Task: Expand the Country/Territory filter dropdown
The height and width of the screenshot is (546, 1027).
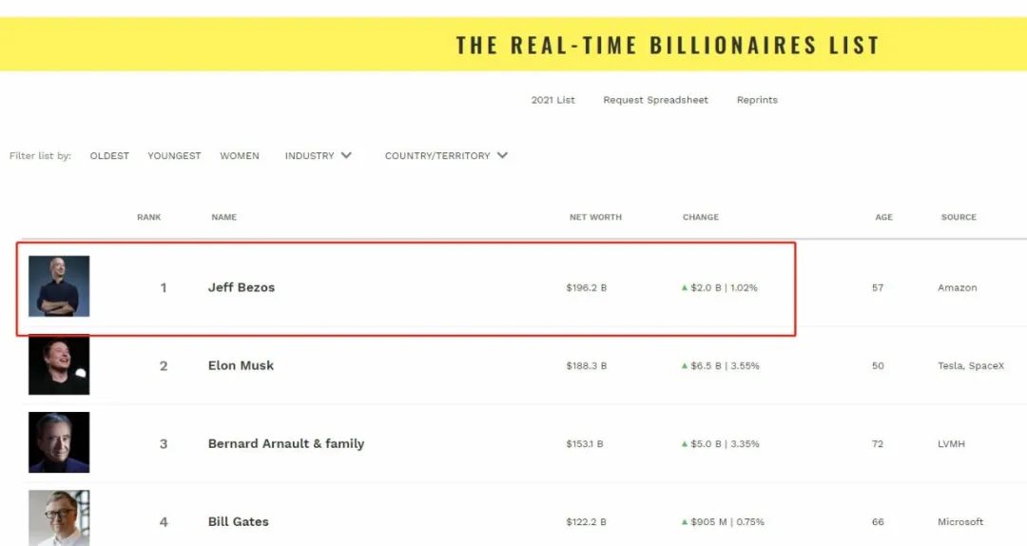Action: click(x=446, y=156)
